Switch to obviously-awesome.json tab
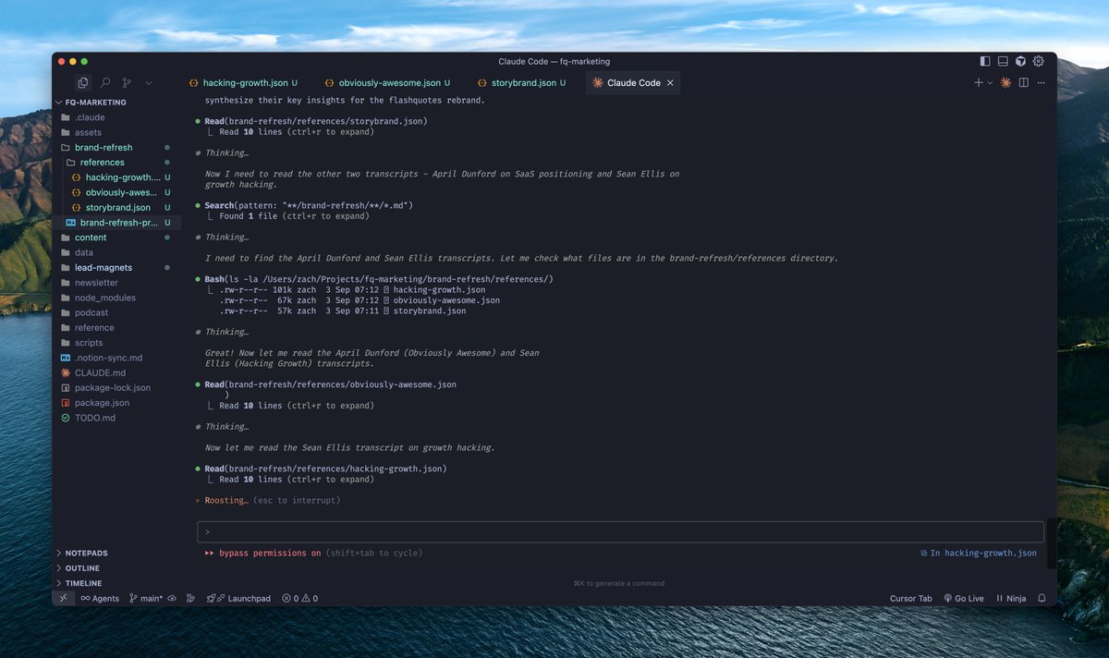The image size is (1109, 658). pos(387,82)
